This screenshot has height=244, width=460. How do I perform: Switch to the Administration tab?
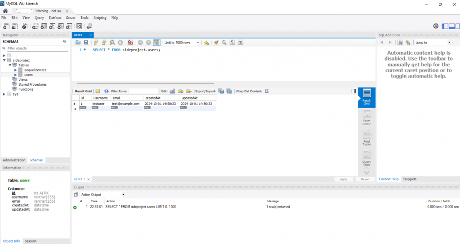[x=14, y=160]
